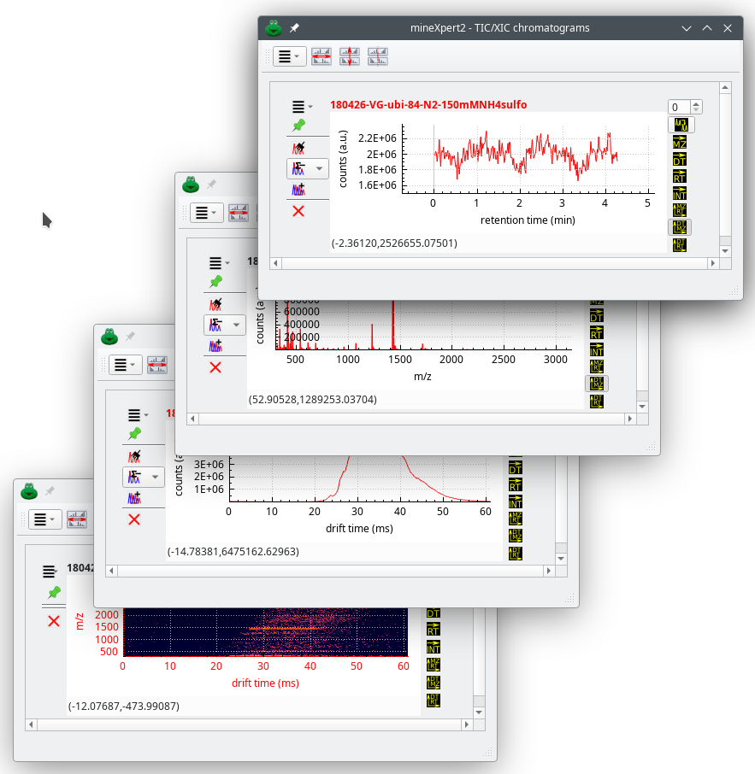Click the INT icon in drift time window
This screenshot has width=755, height=774.
516,502
